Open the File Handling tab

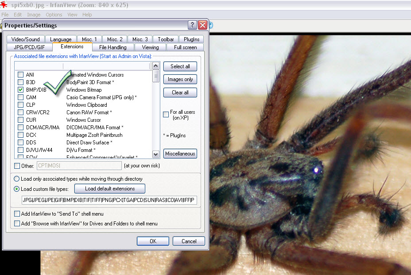[x=112, y=47]
